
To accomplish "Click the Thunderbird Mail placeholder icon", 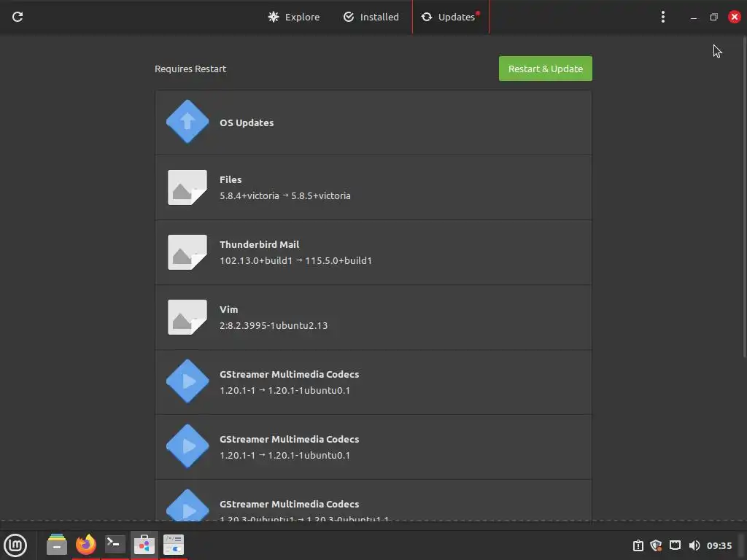I will pos(187,252).
